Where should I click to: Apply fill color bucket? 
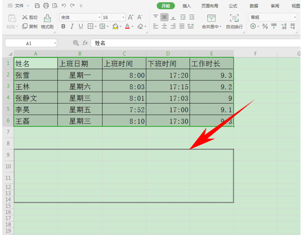[115, 26]
